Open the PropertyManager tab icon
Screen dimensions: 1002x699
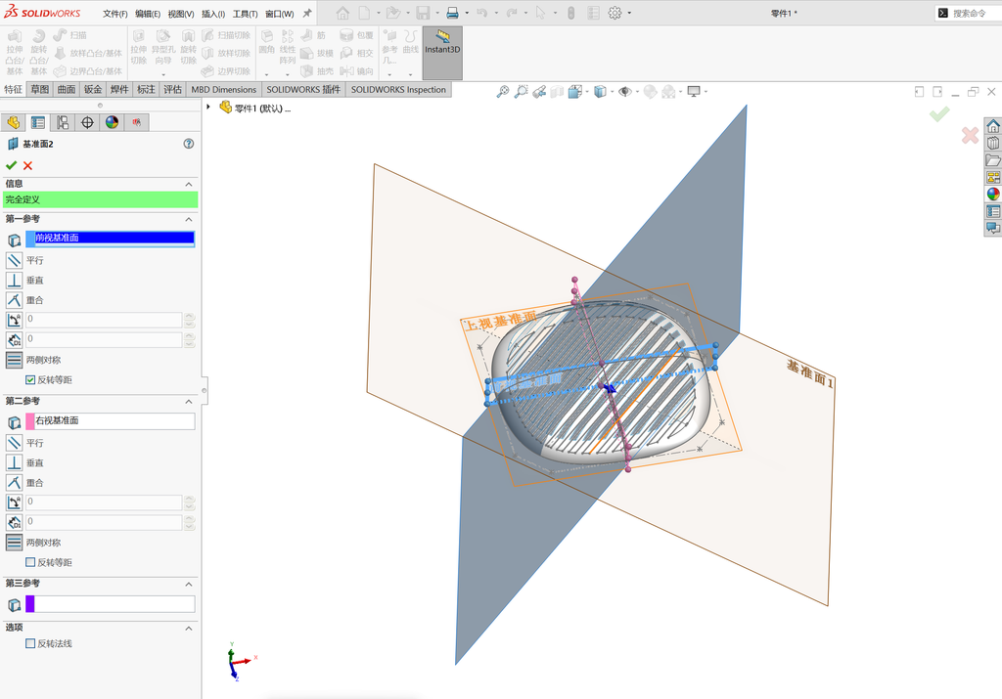click(38, 122)
